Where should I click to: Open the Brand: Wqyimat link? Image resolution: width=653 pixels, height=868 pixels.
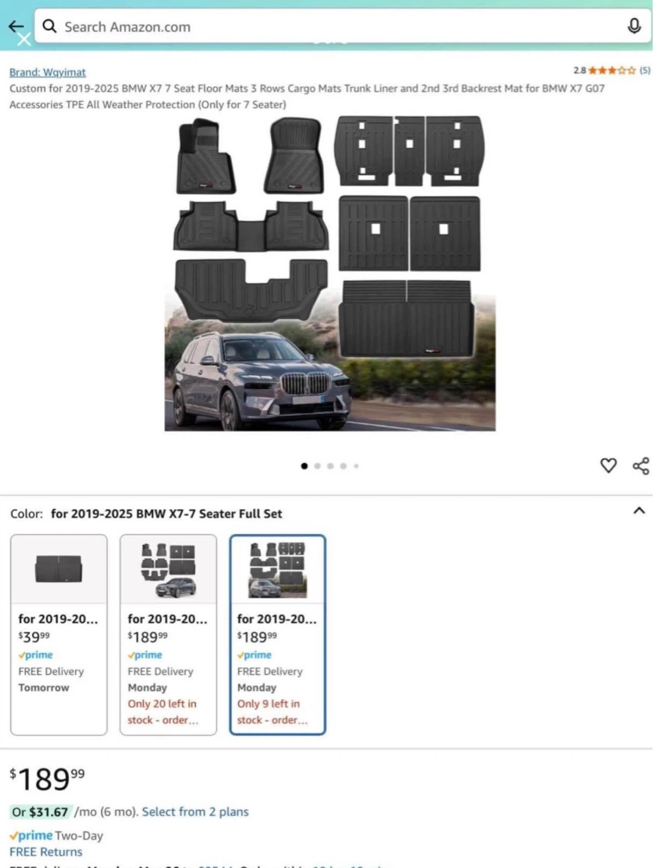pos(48,72)
